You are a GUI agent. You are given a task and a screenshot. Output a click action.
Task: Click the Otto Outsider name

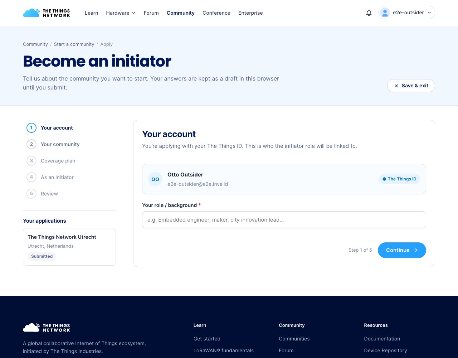185,175
